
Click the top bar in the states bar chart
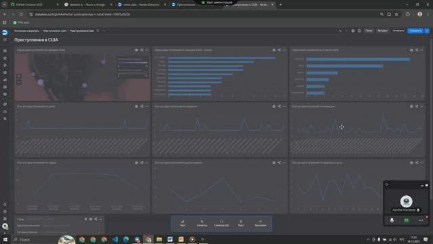tap(358, 60)
